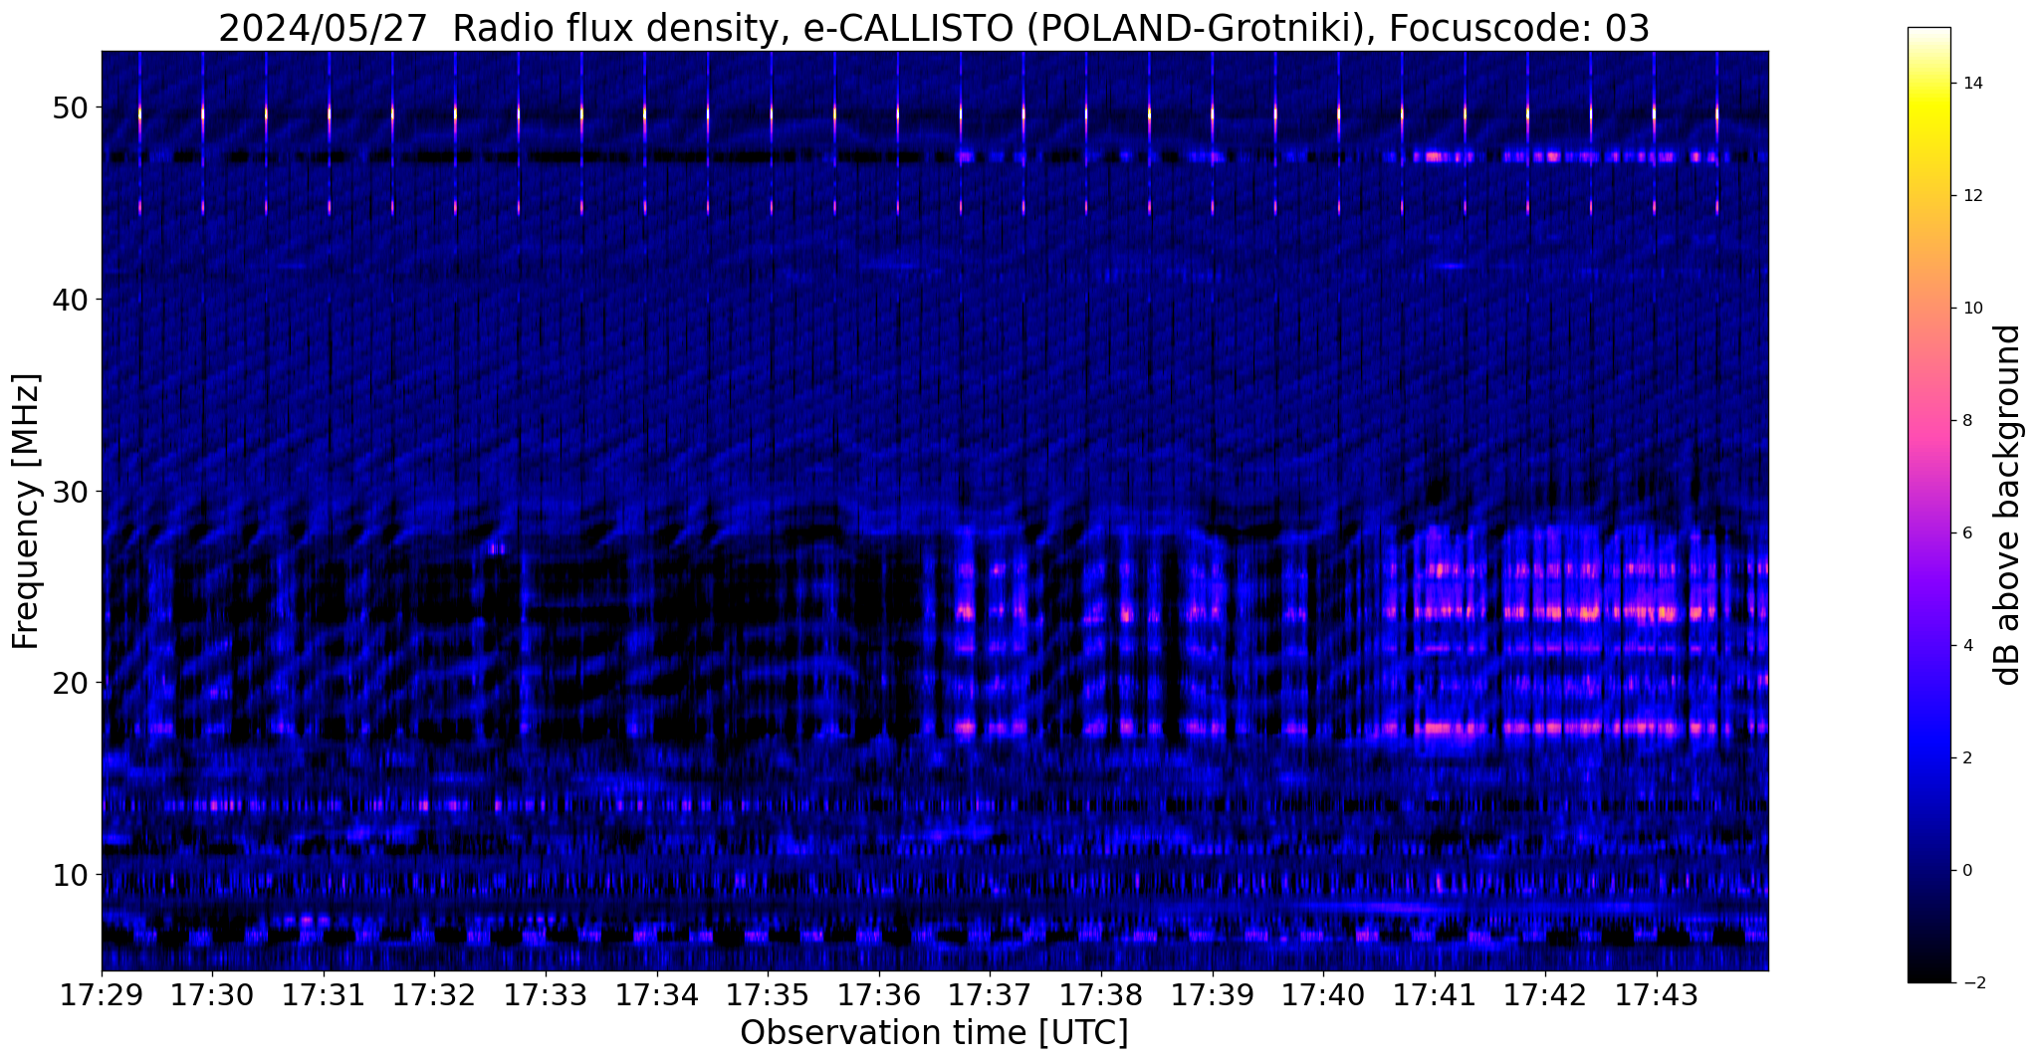Click the 17:43 time tick label
Image resolution: width=2038 pixels, height=1062 pixels.
(1657, 996)
